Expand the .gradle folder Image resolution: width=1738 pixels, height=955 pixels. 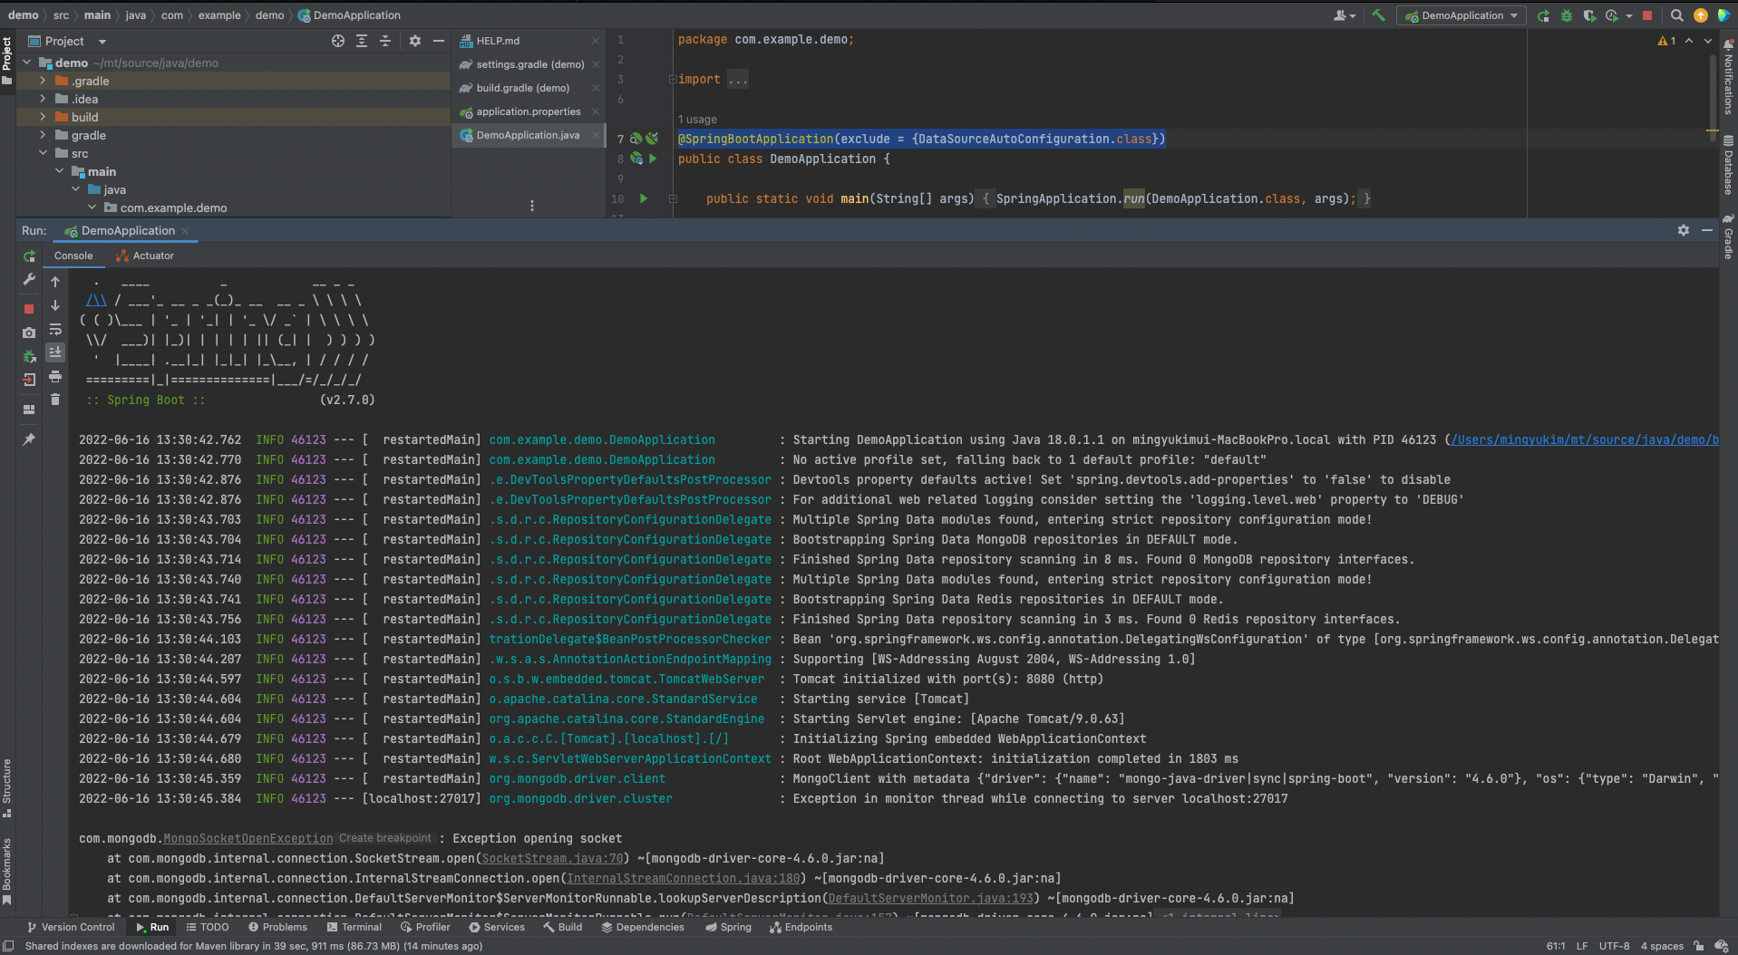[42, 81]
